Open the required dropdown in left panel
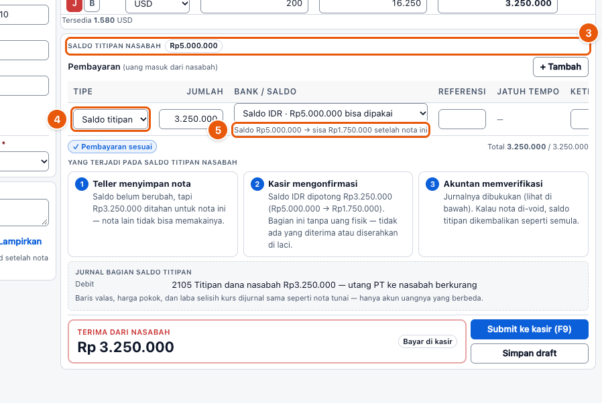This screenshot has width=602, height=403. (x=24, y=161)
